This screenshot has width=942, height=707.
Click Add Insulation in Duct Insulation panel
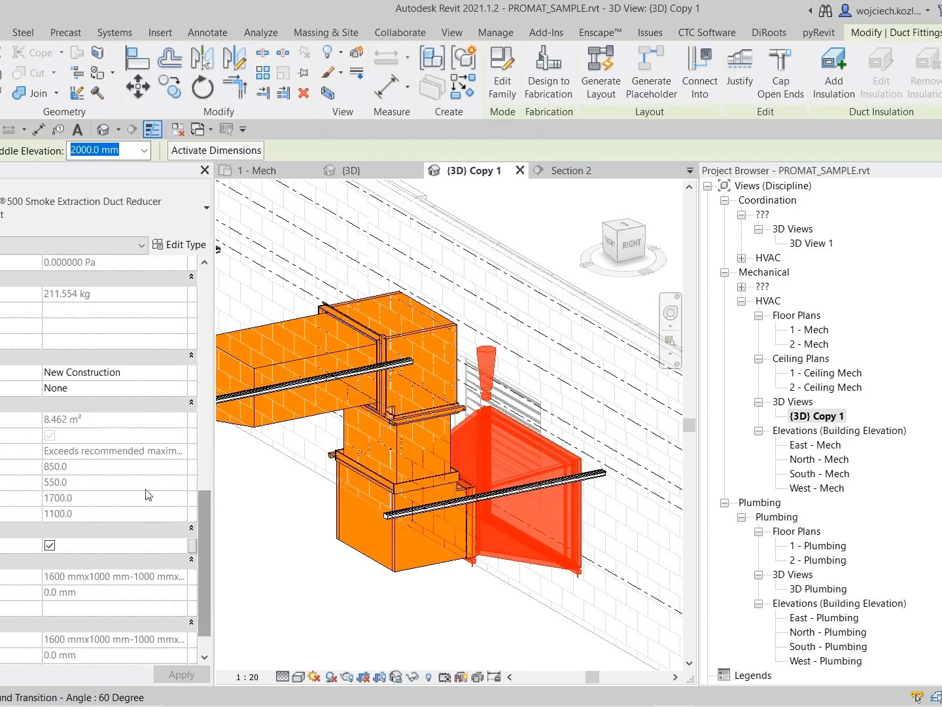pos(833,72)
